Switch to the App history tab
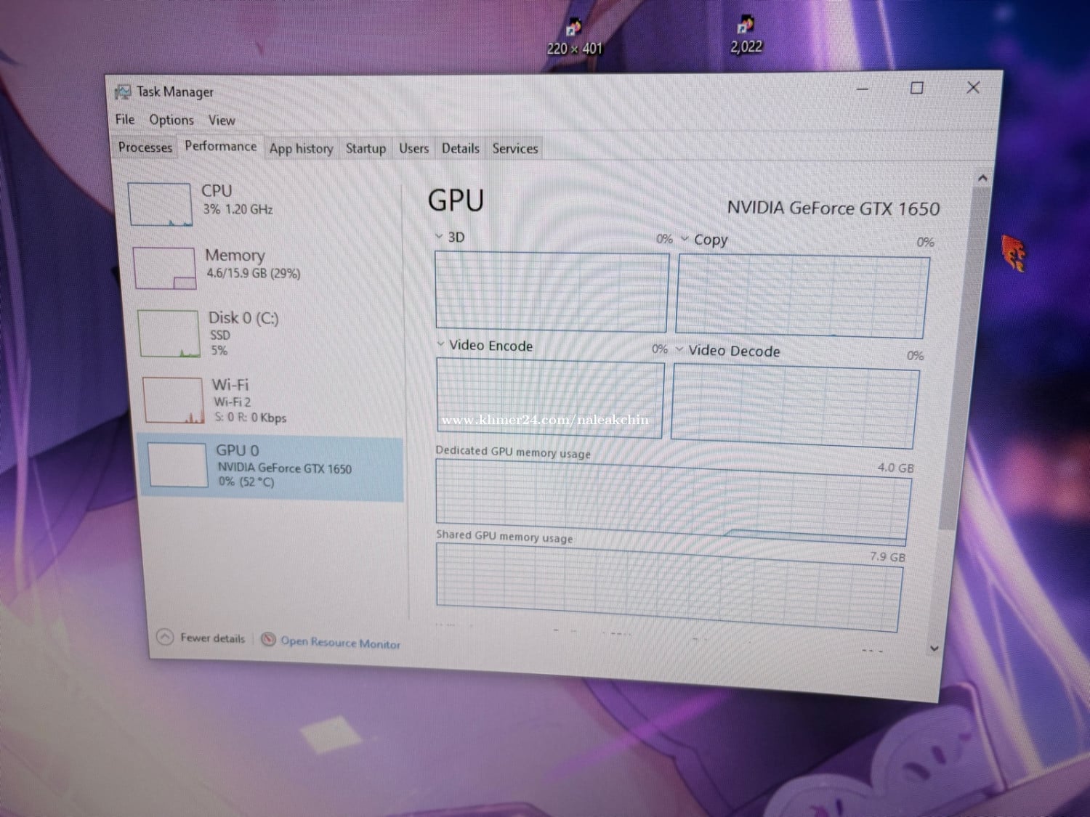This screenshot has height=817, width=1090. point(302,149)
